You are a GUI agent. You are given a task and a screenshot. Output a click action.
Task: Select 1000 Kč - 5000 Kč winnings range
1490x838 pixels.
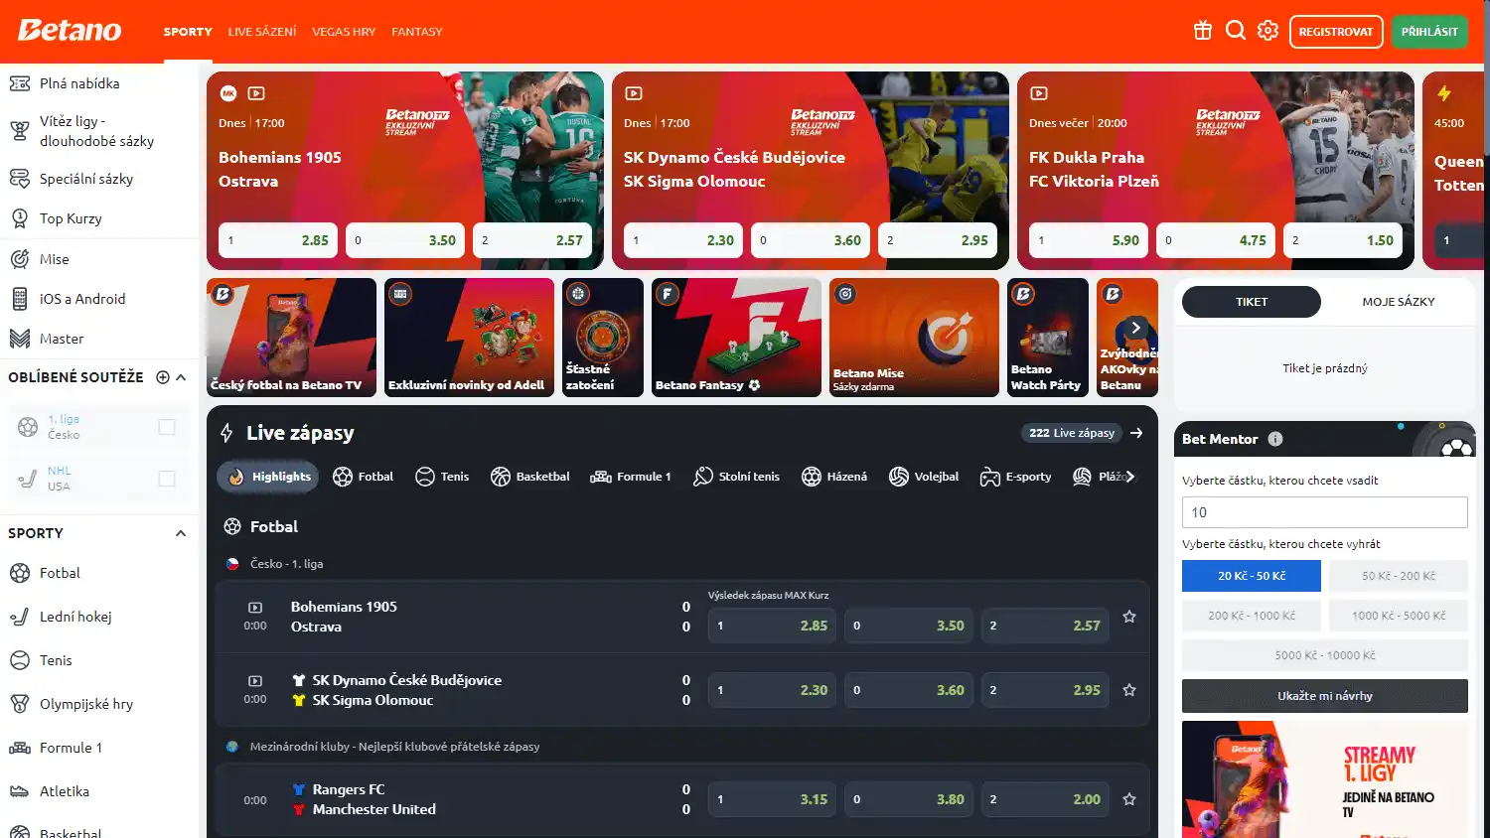point(1399,616)
